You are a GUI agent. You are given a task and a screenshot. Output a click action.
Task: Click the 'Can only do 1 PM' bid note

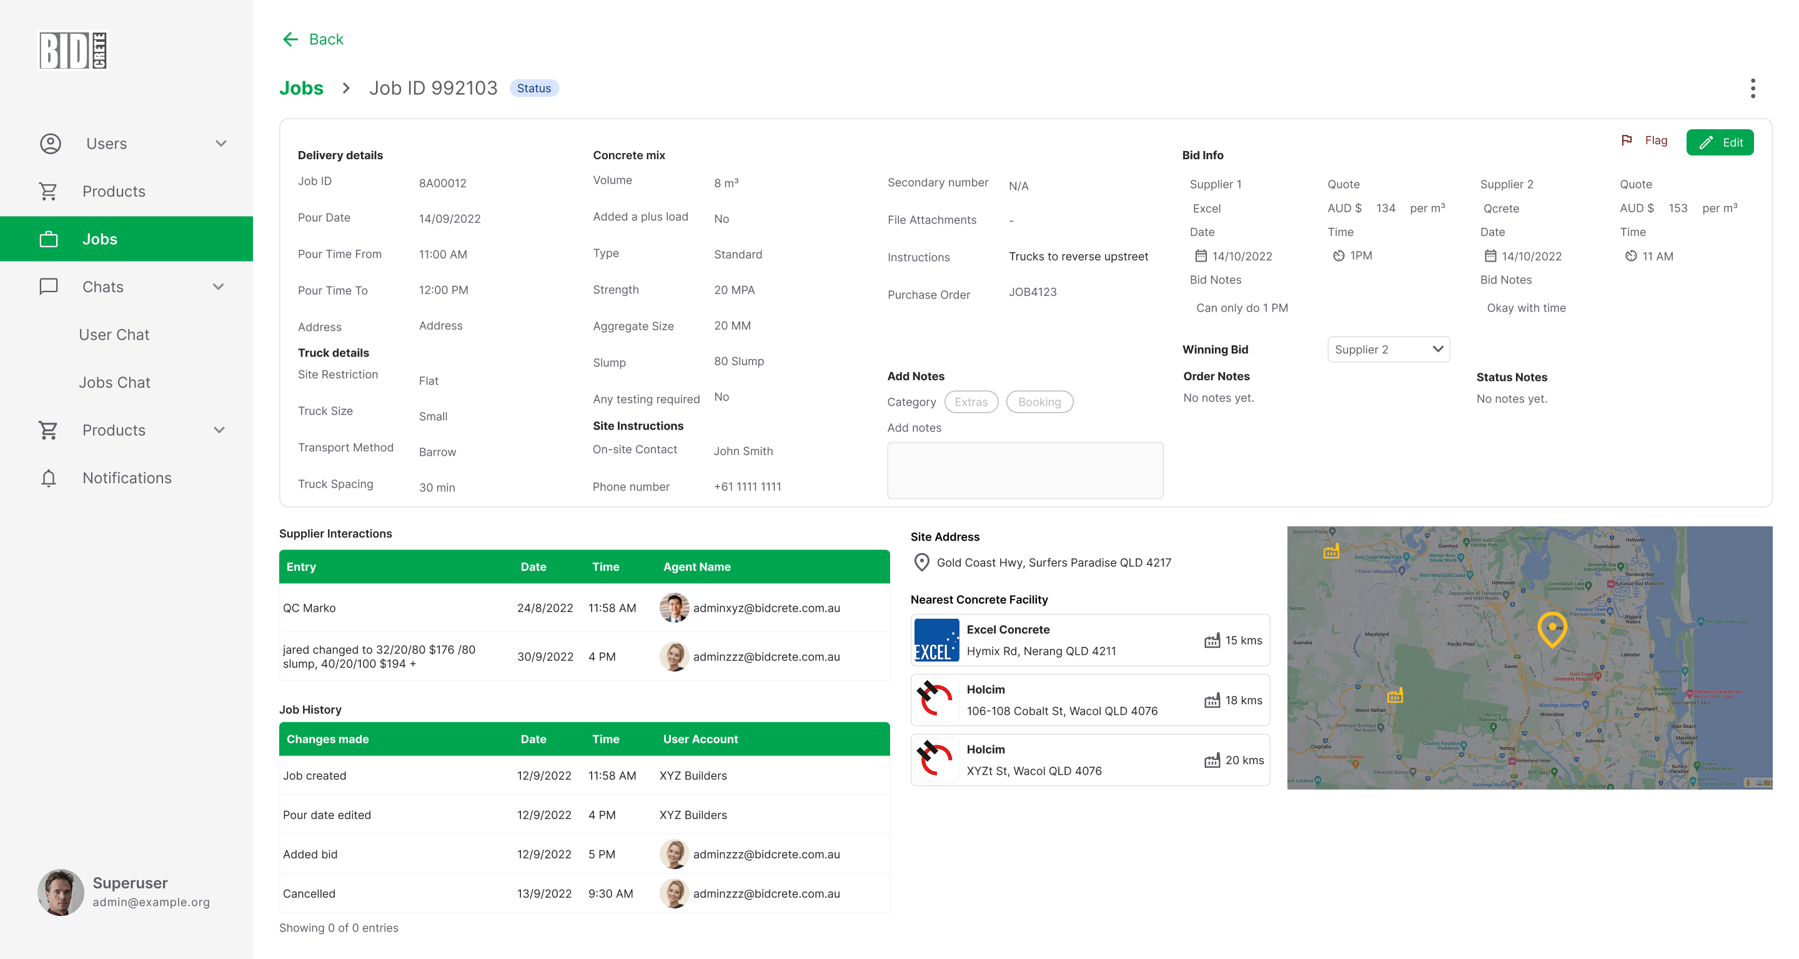[1242, 308]
